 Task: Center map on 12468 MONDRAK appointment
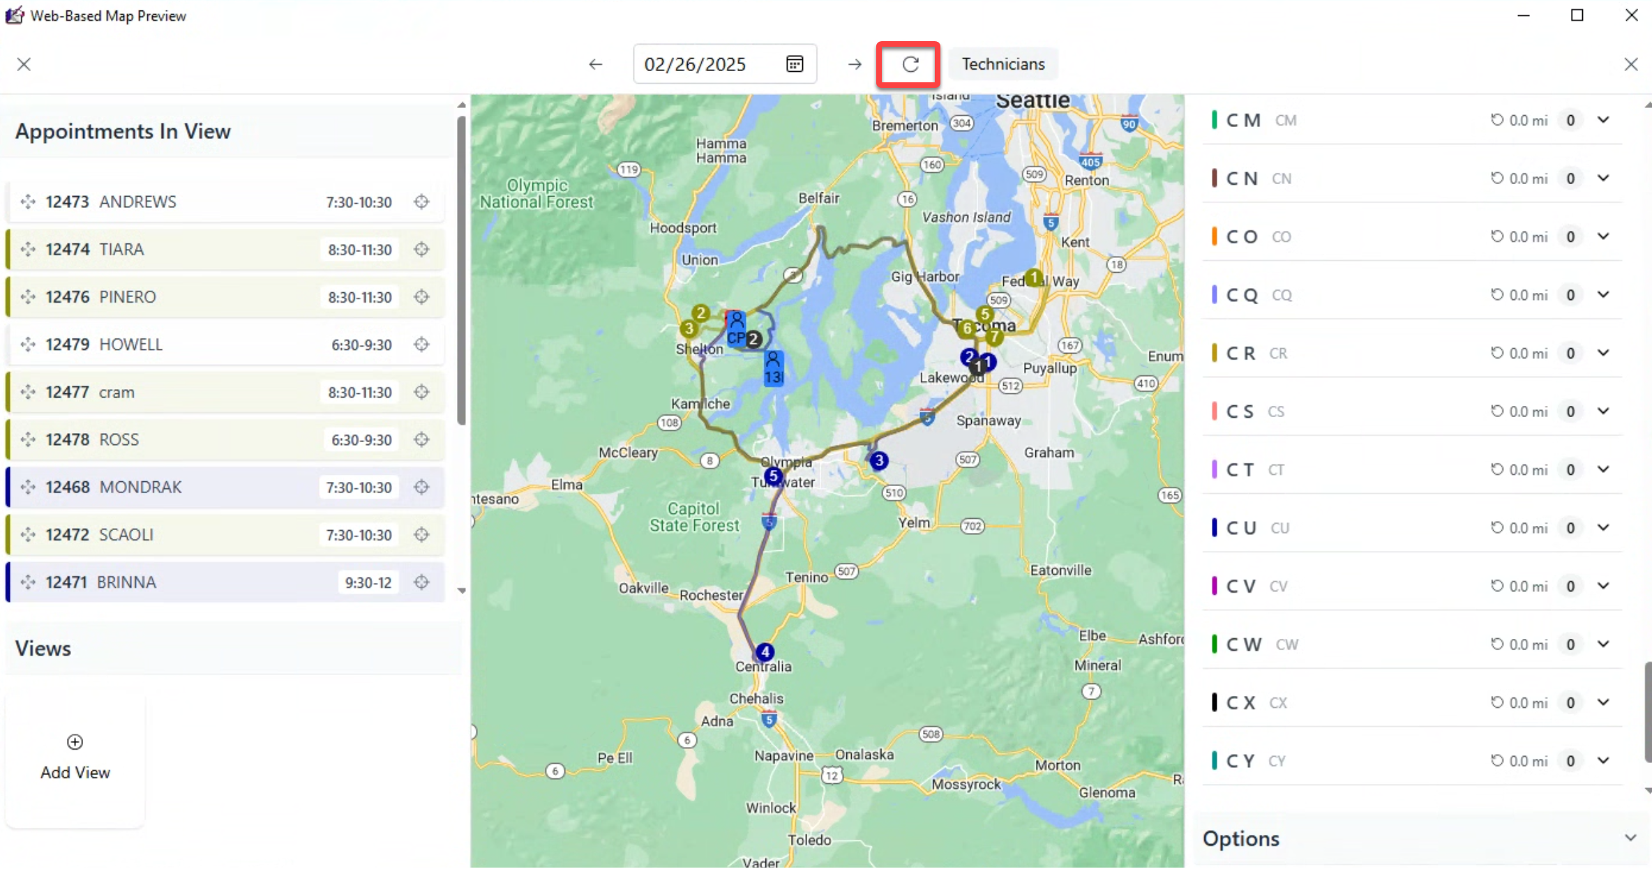[x=421, y=488]
